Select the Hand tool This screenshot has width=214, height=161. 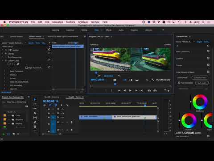click(x=35, y=127)
